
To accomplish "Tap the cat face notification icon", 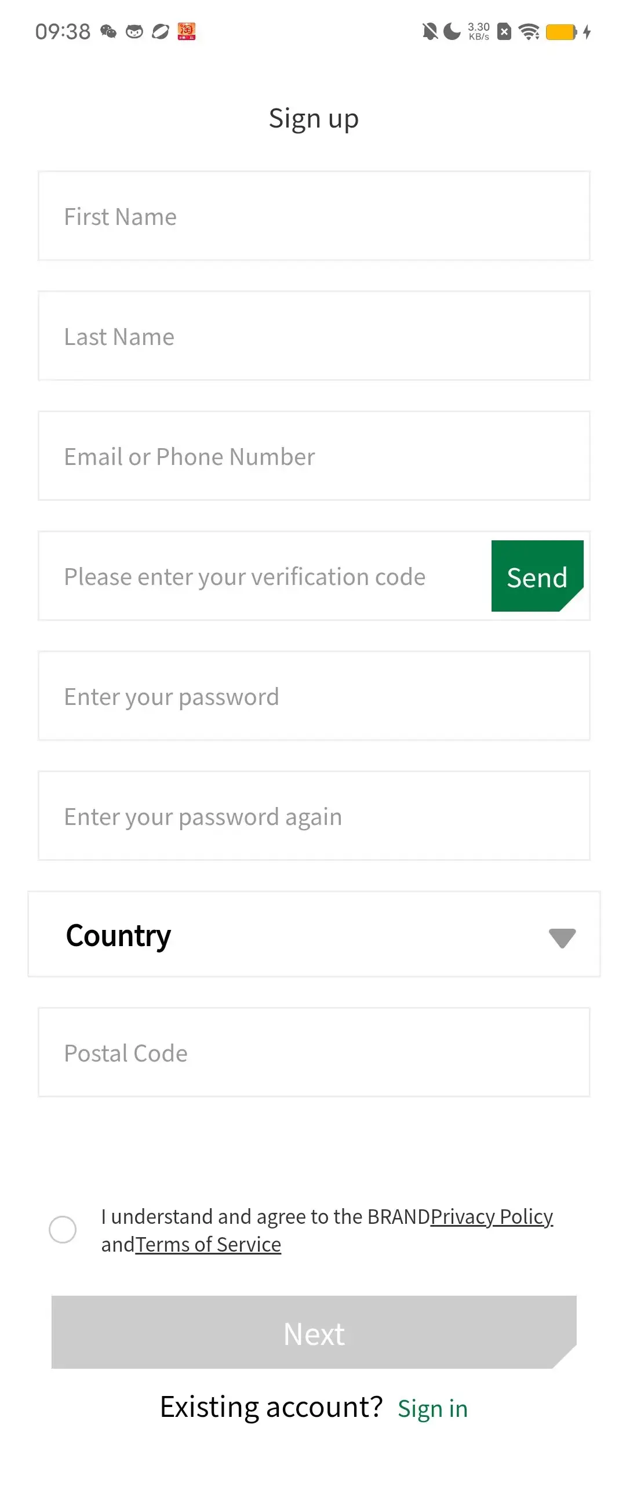I will tap(134, 31).
